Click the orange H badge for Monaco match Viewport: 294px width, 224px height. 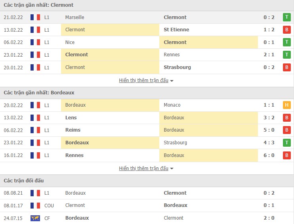pos(286,105)
